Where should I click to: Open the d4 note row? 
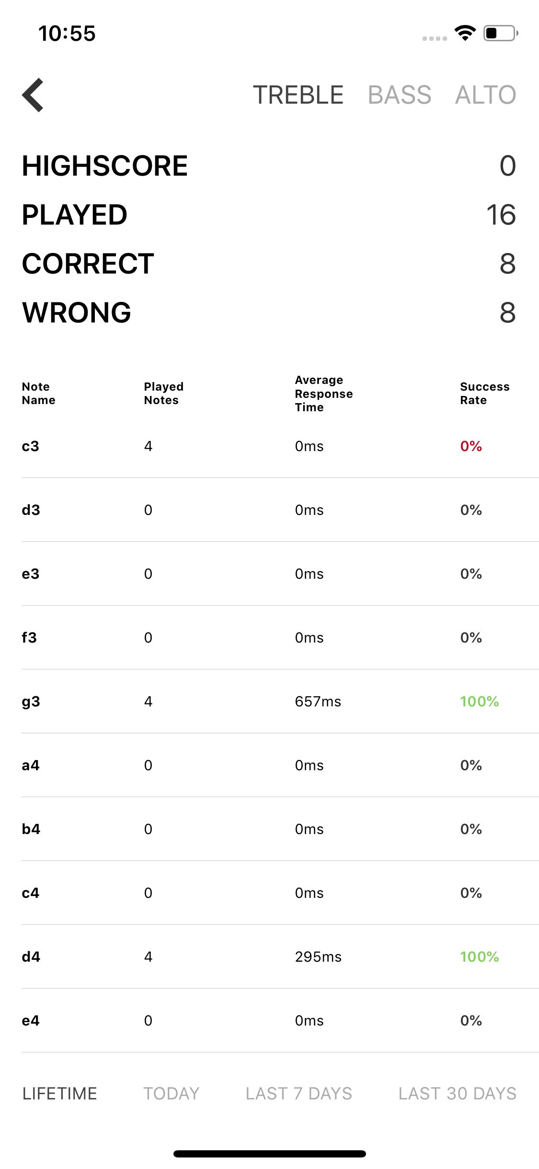coord(280,957)
